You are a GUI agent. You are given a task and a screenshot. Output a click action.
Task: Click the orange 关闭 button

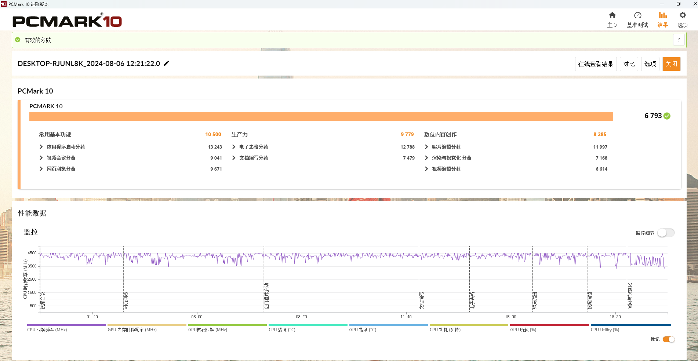(x=672, y=64)
